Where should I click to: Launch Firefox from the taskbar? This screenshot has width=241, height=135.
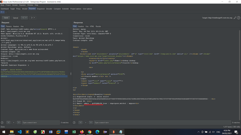[x=82, y=132]
